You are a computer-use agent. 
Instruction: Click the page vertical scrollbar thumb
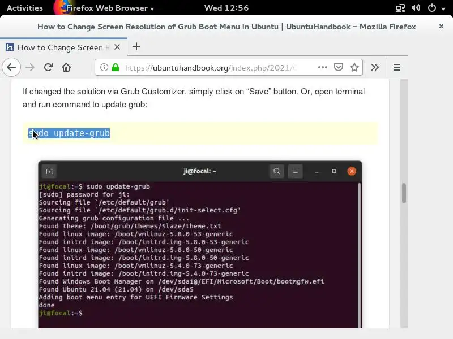click(404, 193)
